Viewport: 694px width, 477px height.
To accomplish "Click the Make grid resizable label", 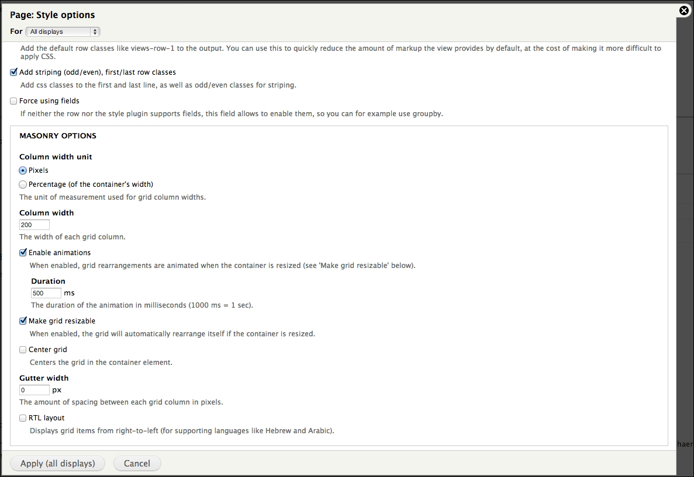I will coord(62,321).
